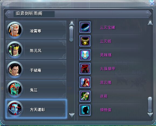This screenshot has height=126, width=156.
Task: Click the 流云摆 red robe icon
Action: pos(85,82)
